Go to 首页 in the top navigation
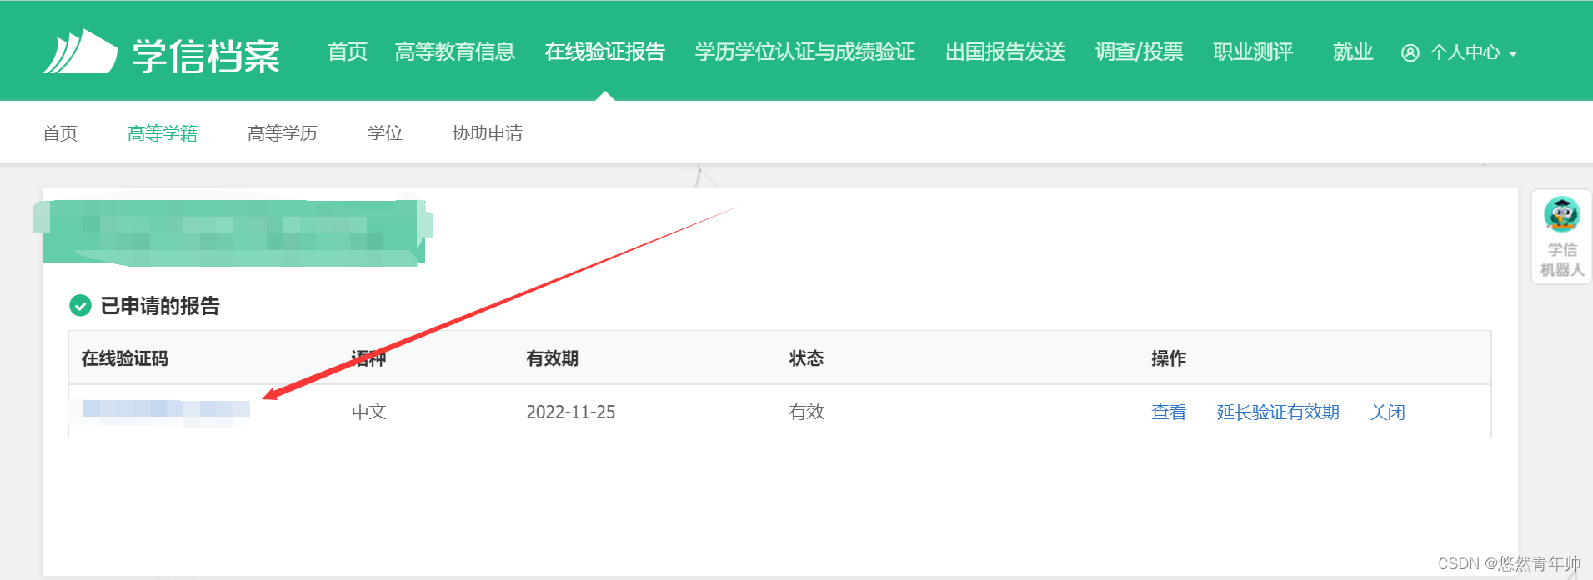Image resolution: width=1593 pixels, height=580 pixels. (348, 52)
